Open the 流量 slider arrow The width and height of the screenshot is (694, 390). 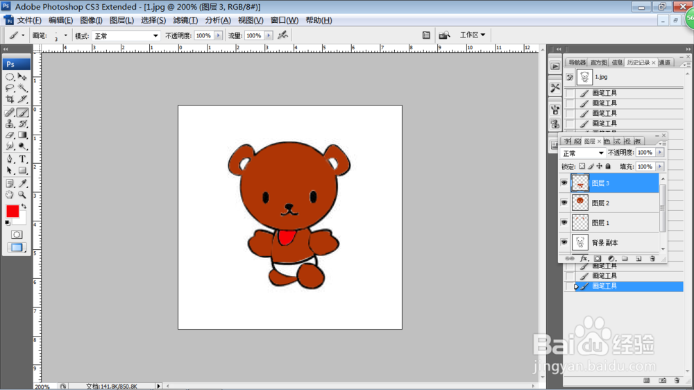[x=269, y=35]
